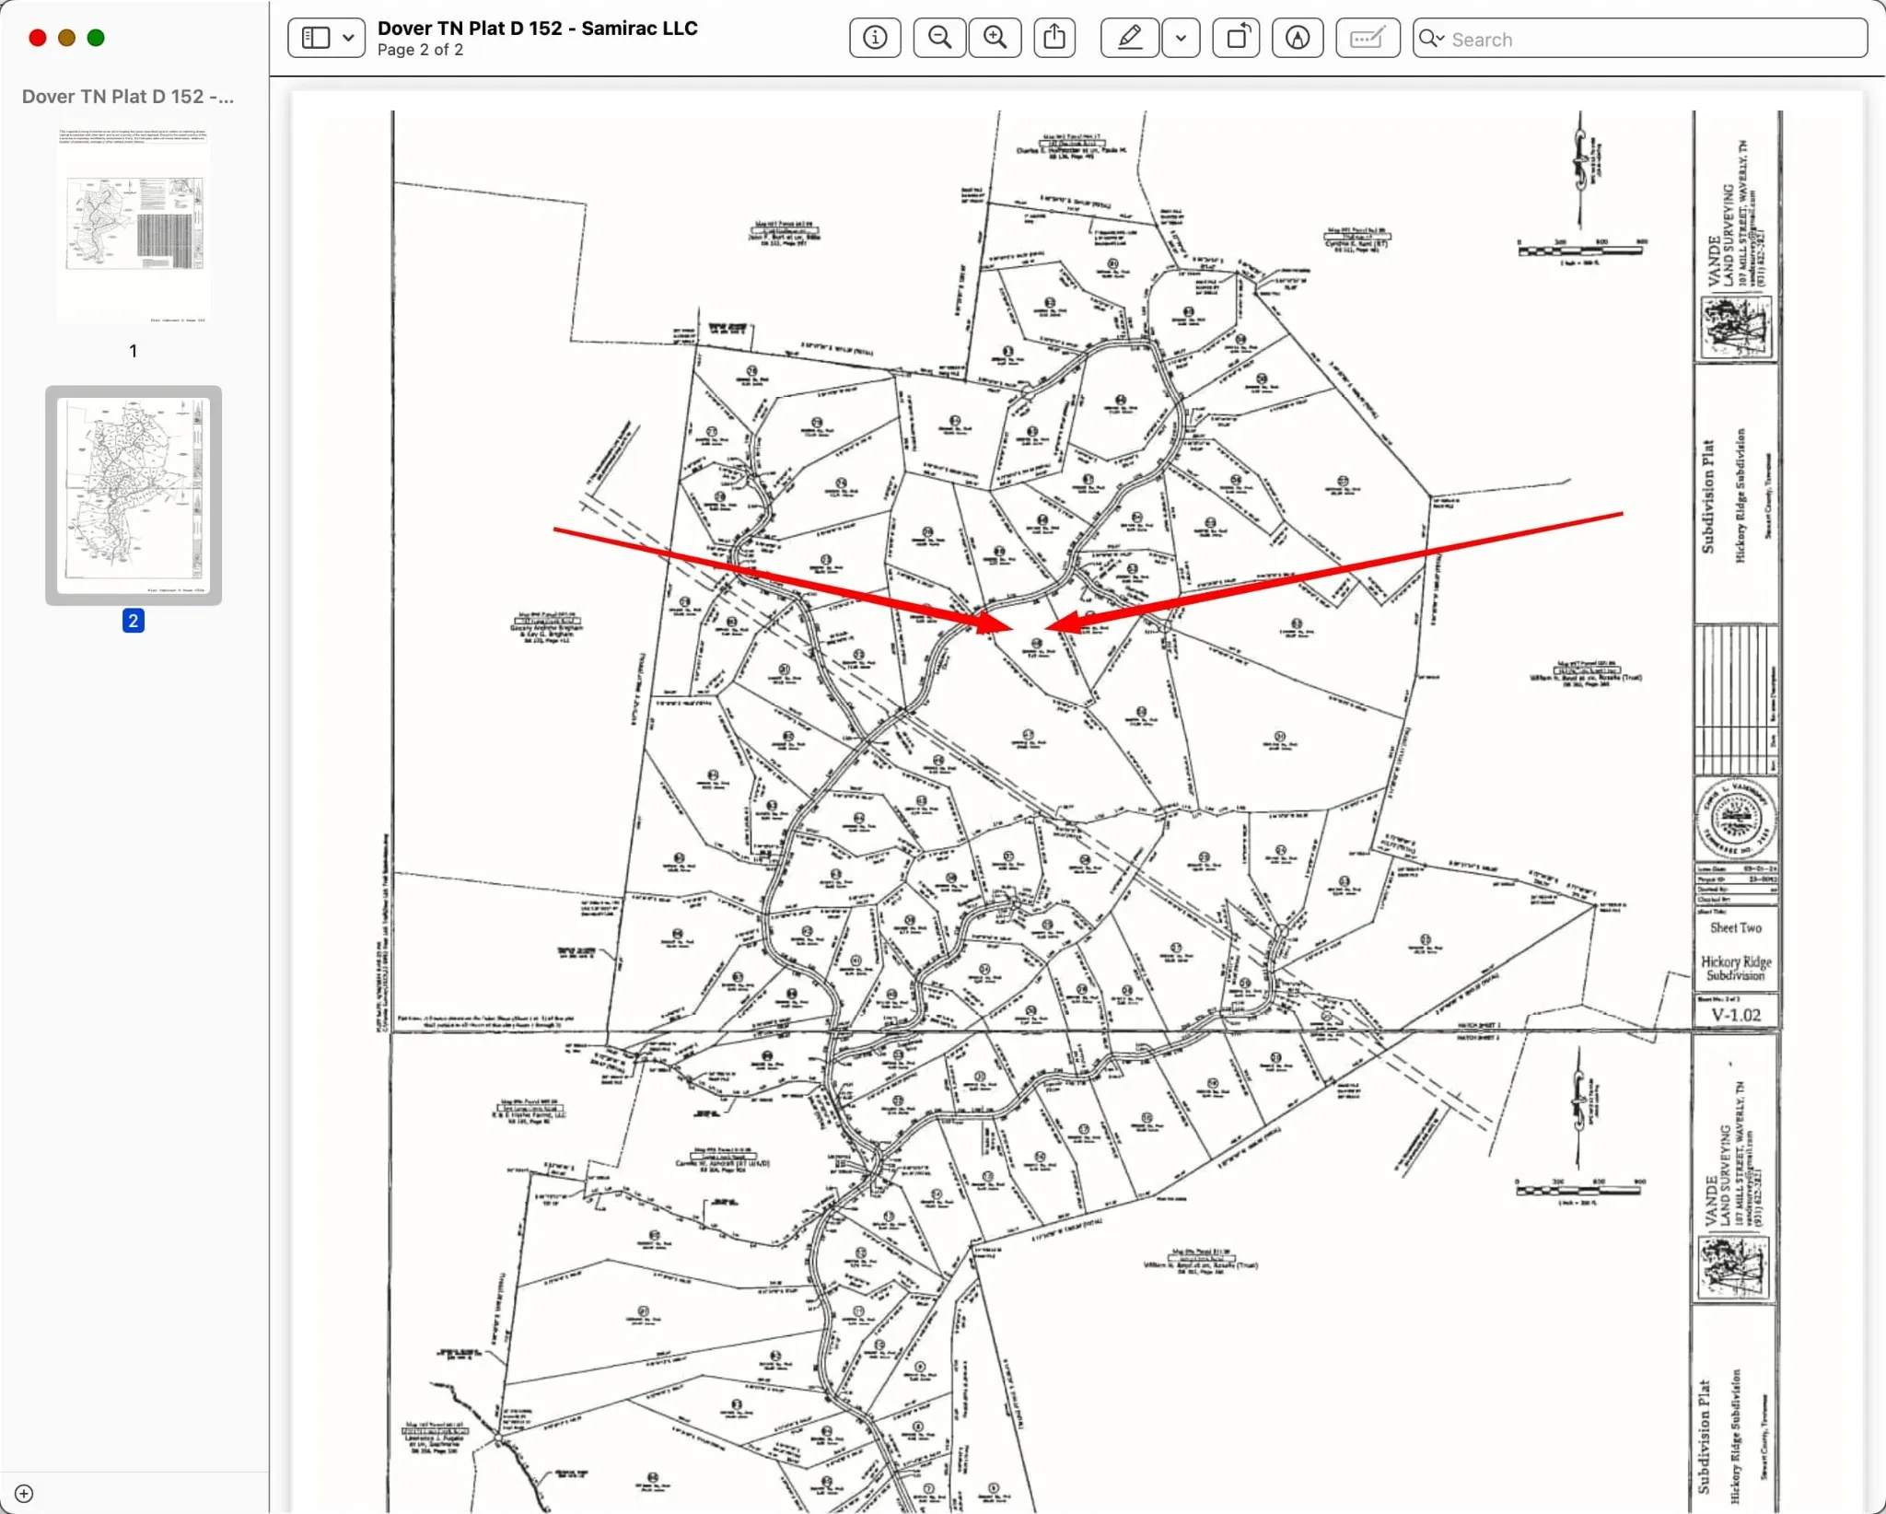Click the add page plus button
This screenshot has height=1514, width=1886.
point(24,1494)
